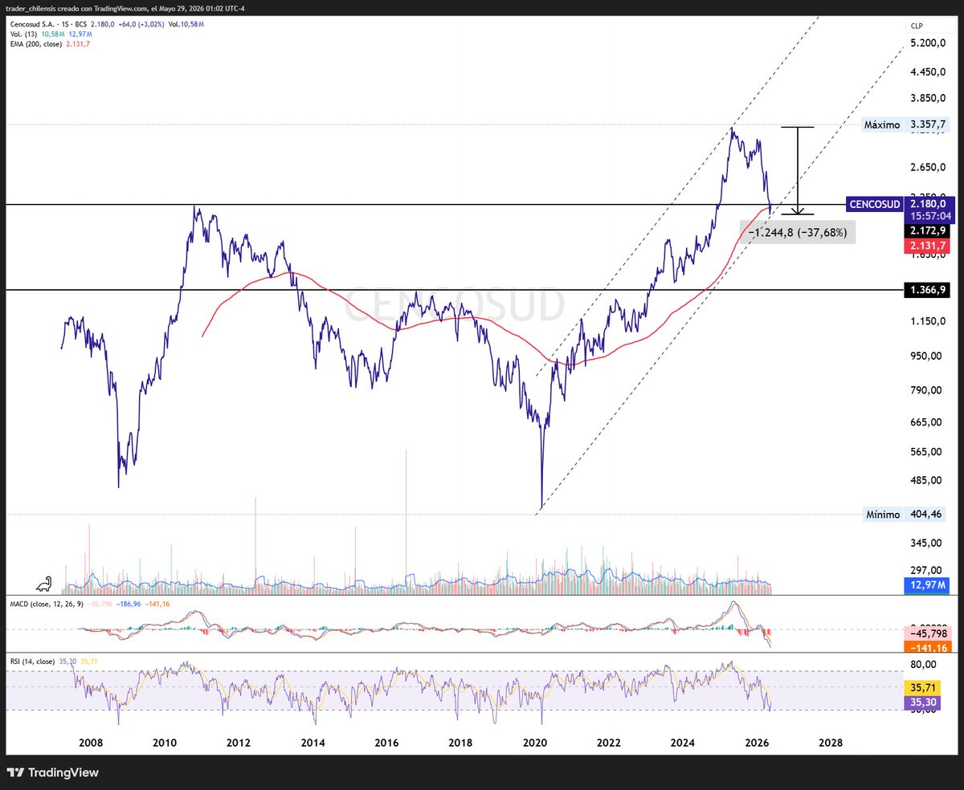Image resolution: width=964 pixels, height=790 pixels.
Task: Click the 2.650,0 price axis label
Action: (x=927, y=168)
